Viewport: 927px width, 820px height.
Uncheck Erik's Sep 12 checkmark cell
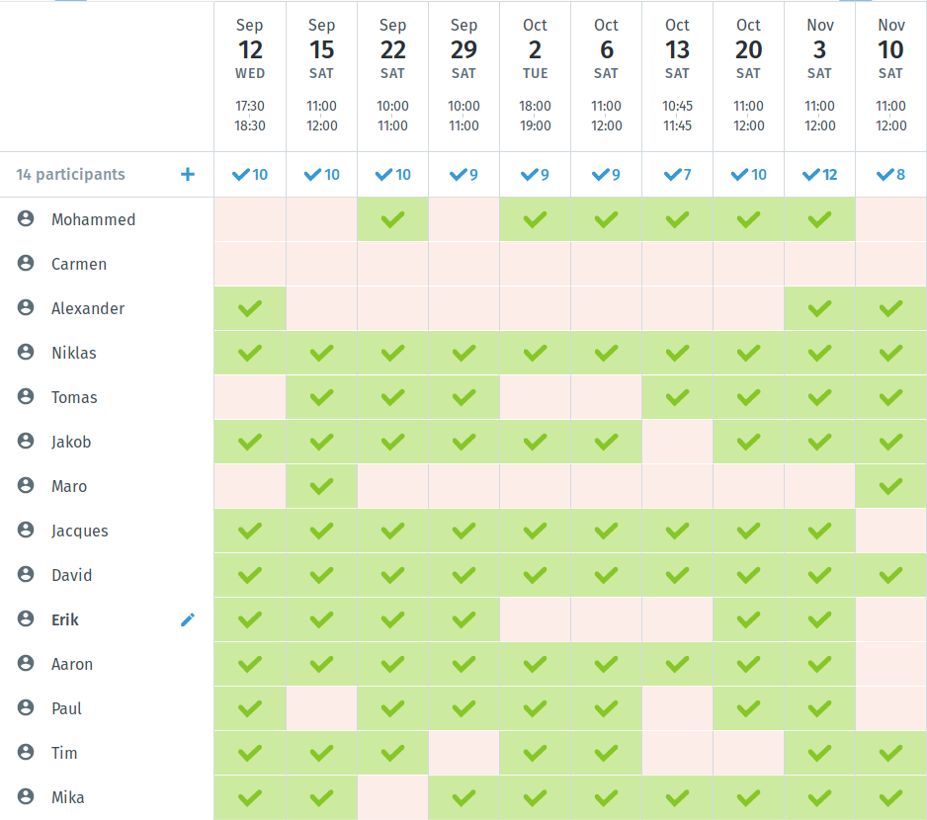point(250,619)
